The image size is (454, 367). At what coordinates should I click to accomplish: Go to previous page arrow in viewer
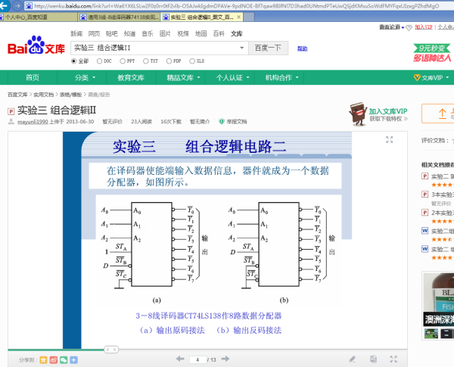[x=180, y=359]
